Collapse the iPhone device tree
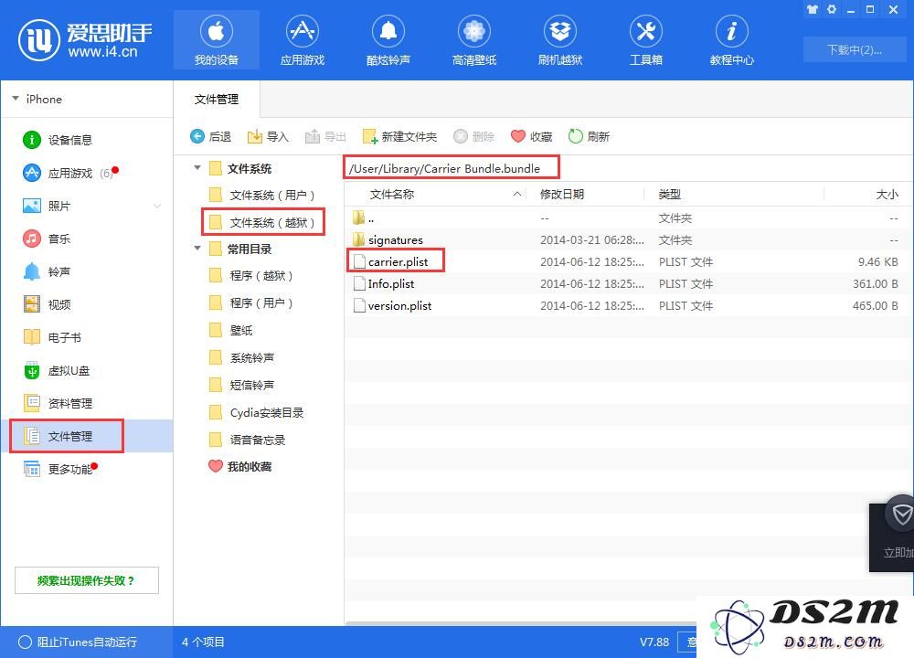 (x=16, y=99)
